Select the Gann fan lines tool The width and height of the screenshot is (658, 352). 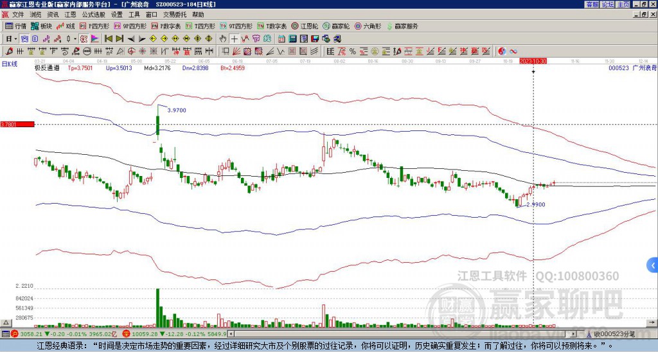(236, 51)
